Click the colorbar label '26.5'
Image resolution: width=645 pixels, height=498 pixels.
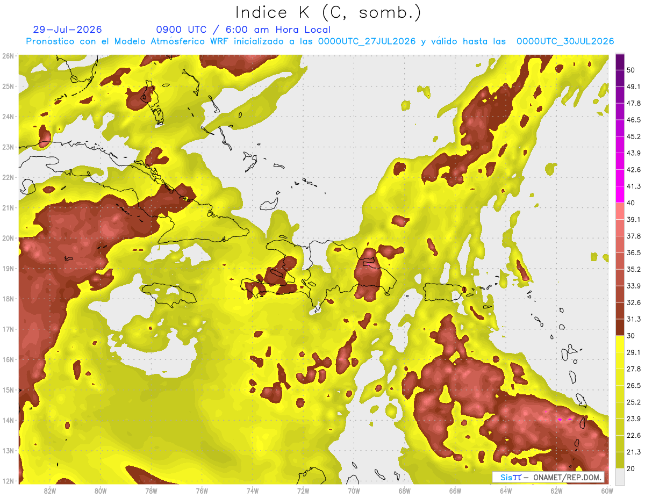click(x=634, y=386)
